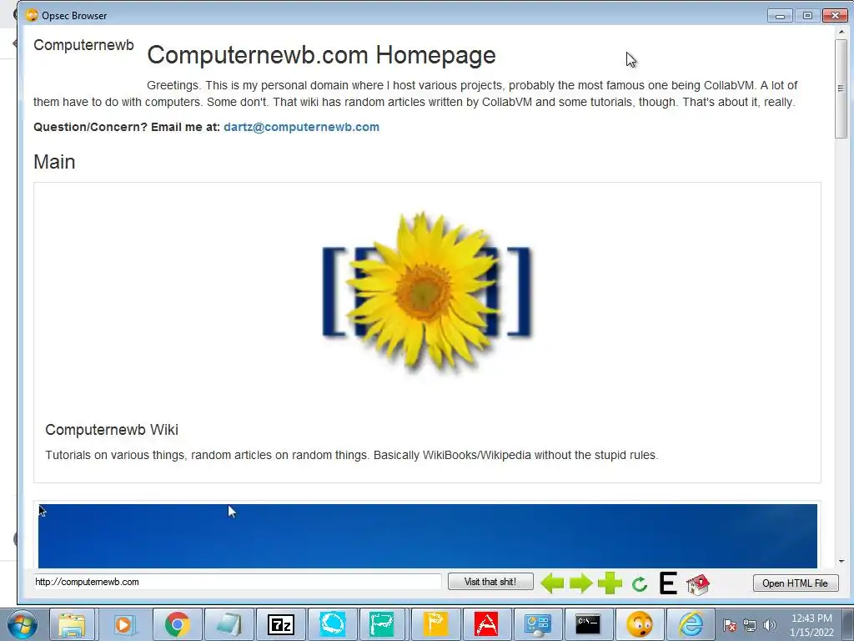854x641 pixels.
Task: Open the Computernewb Wiki heading link
Action: pos(112,430)
